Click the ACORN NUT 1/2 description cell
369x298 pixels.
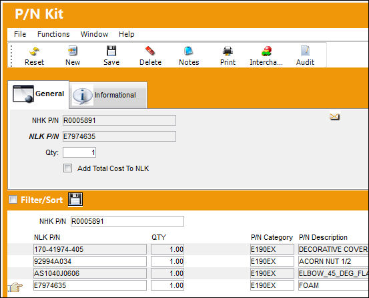click(x=334, y=261)
